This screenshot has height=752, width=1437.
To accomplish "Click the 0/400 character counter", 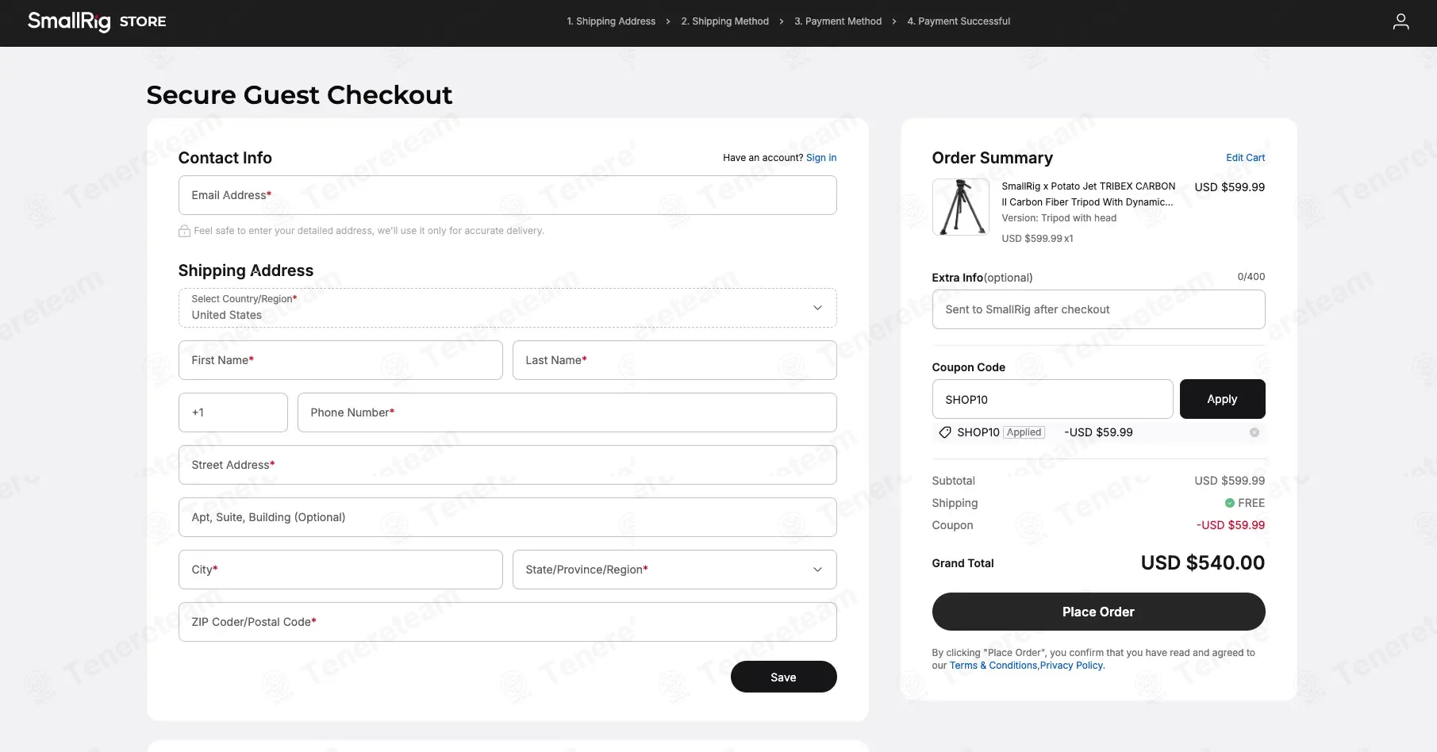I will pos(1251,277).
